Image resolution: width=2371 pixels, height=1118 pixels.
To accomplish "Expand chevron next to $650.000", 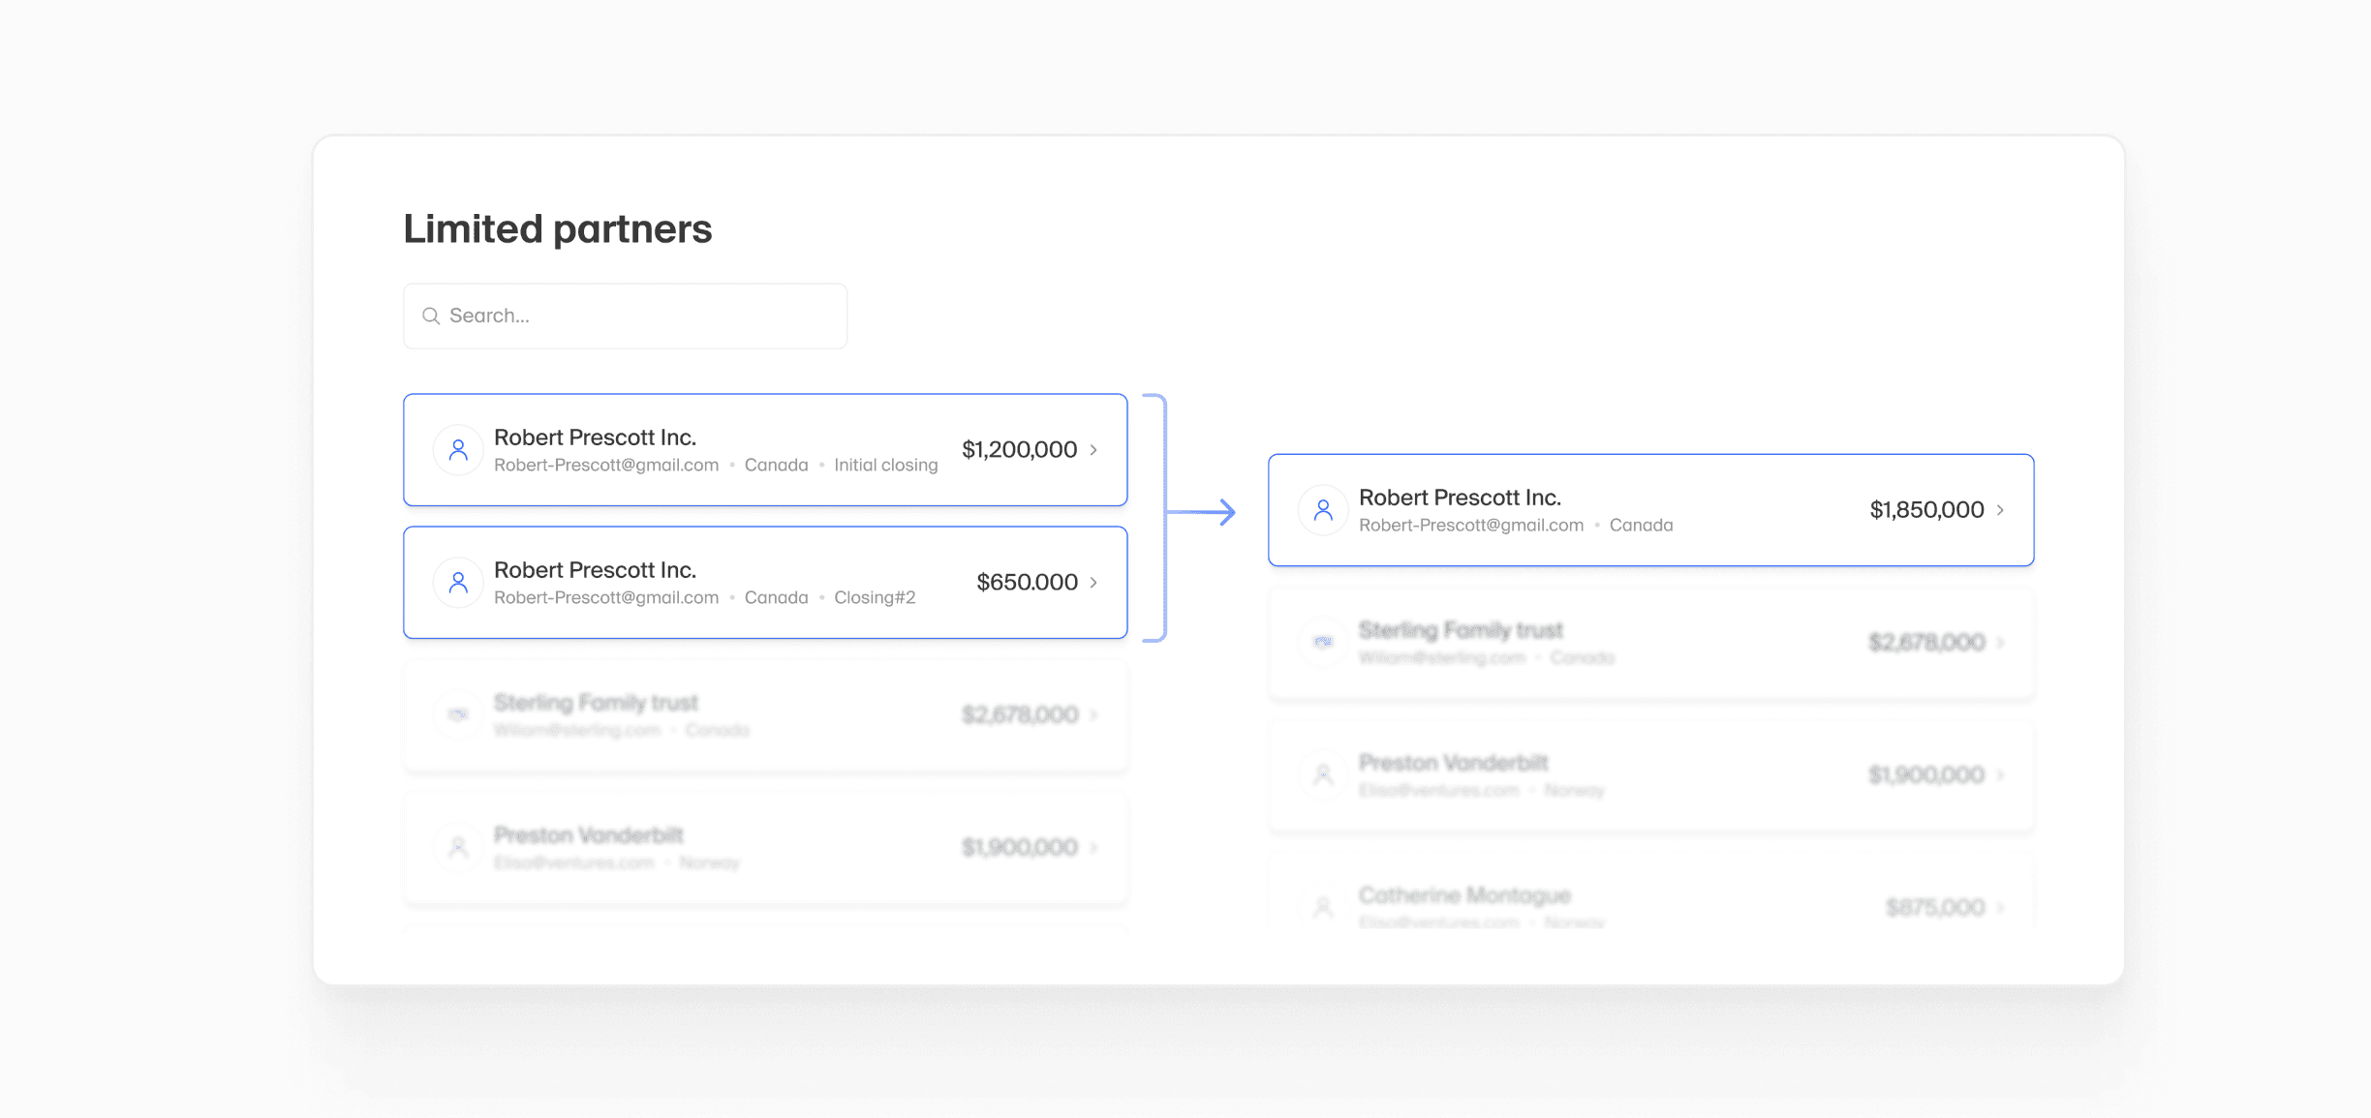I will [1094, 583].
